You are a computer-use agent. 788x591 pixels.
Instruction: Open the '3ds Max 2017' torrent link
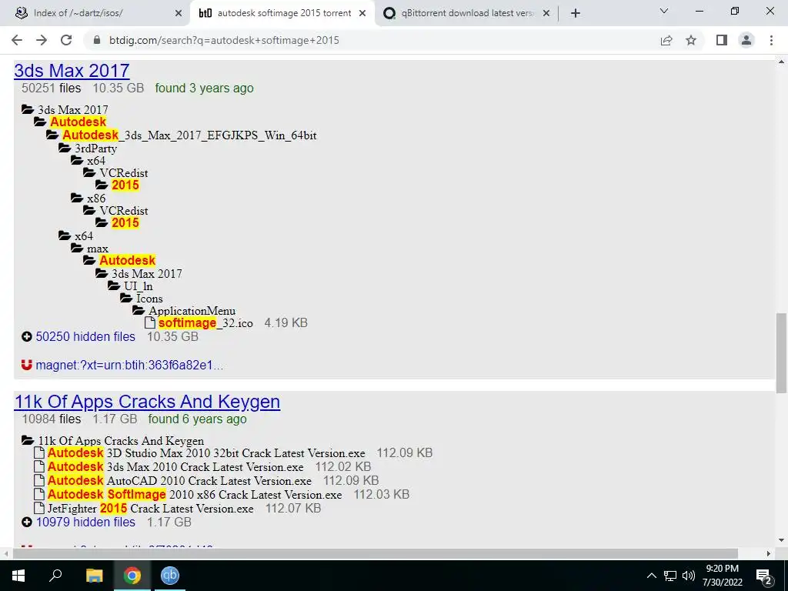(72, 70)
